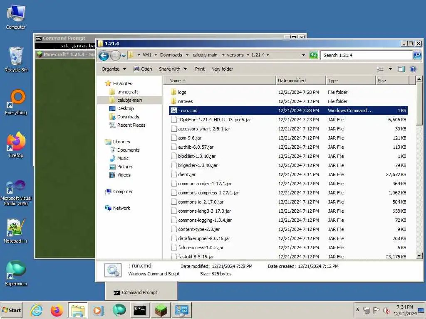The width and height of the screenshot is (426, 319).
Task: Click the Windows Media Player taskbar icon
Action: (98, 310)
